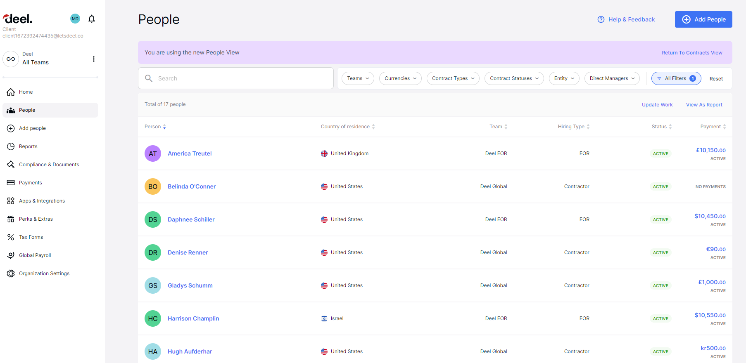Toggle sort on the Payment column
Screen dimensions: 746x363
tap(713, 127)
